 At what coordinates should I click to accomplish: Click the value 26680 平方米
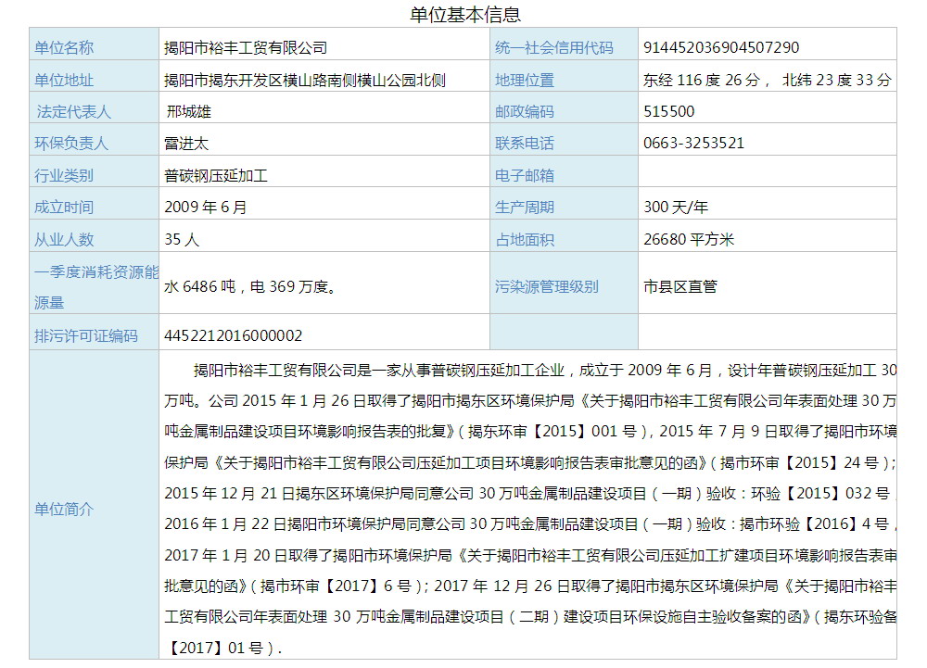(689, 239)
